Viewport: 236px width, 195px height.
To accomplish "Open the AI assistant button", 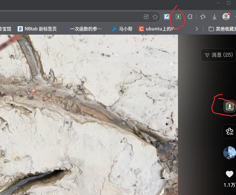I will (x=230, y=131).
